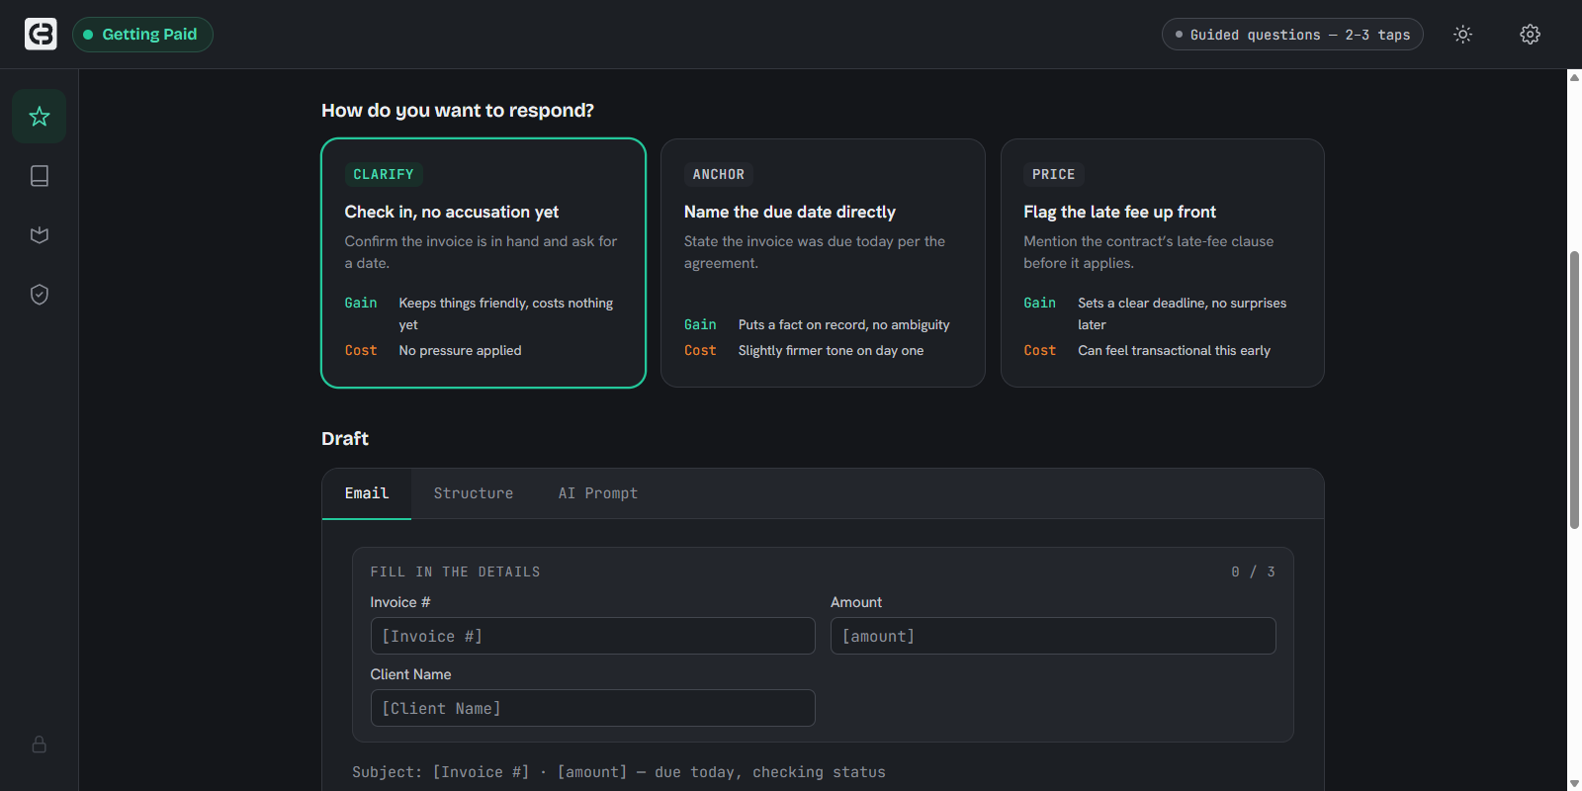Open the shield check sidebar icon
Screen dimensions: 1582x791
pos(40,295)
